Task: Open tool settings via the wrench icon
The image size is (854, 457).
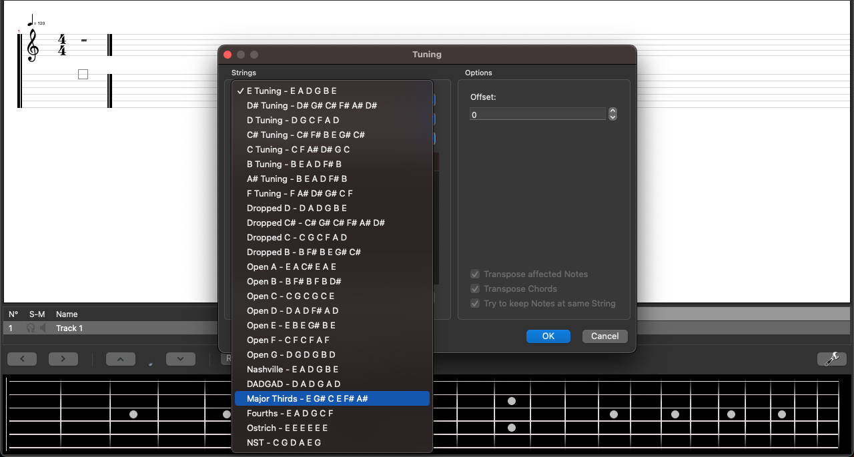Action: [x=831, y=359]
